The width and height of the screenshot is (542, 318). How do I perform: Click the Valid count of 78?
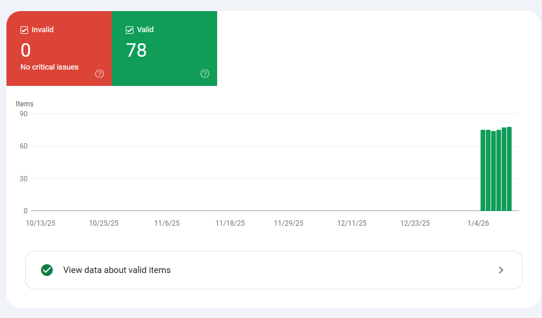[x=136, y=50]
